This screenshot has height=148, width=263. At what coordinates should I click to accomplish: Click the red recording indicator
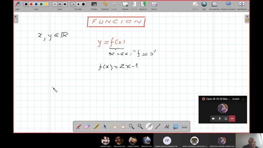(x=203, y=99)
